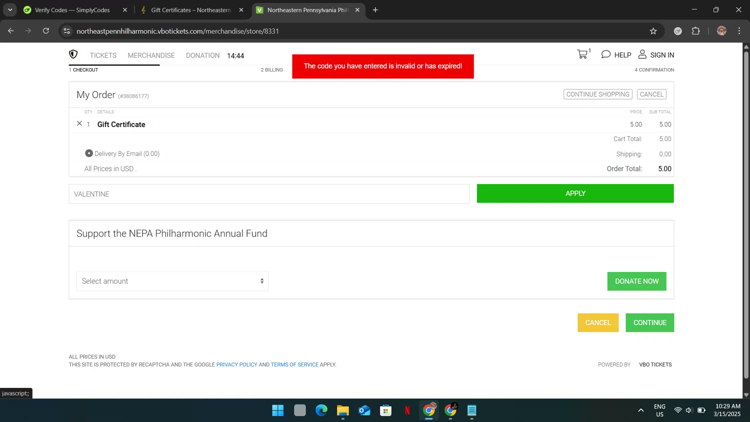Click the 1 CHECKOUT step label
Image resolution: width=750 pixels, height=422 pixels.
pyautogui.click(x=83, y=70)
